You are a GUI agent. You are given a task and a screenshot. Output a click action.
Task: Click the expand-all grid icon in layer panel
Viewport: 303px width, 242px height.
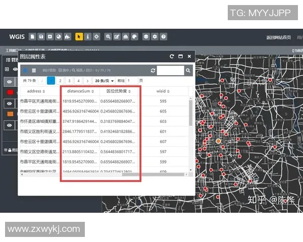[x=7, y=69]
